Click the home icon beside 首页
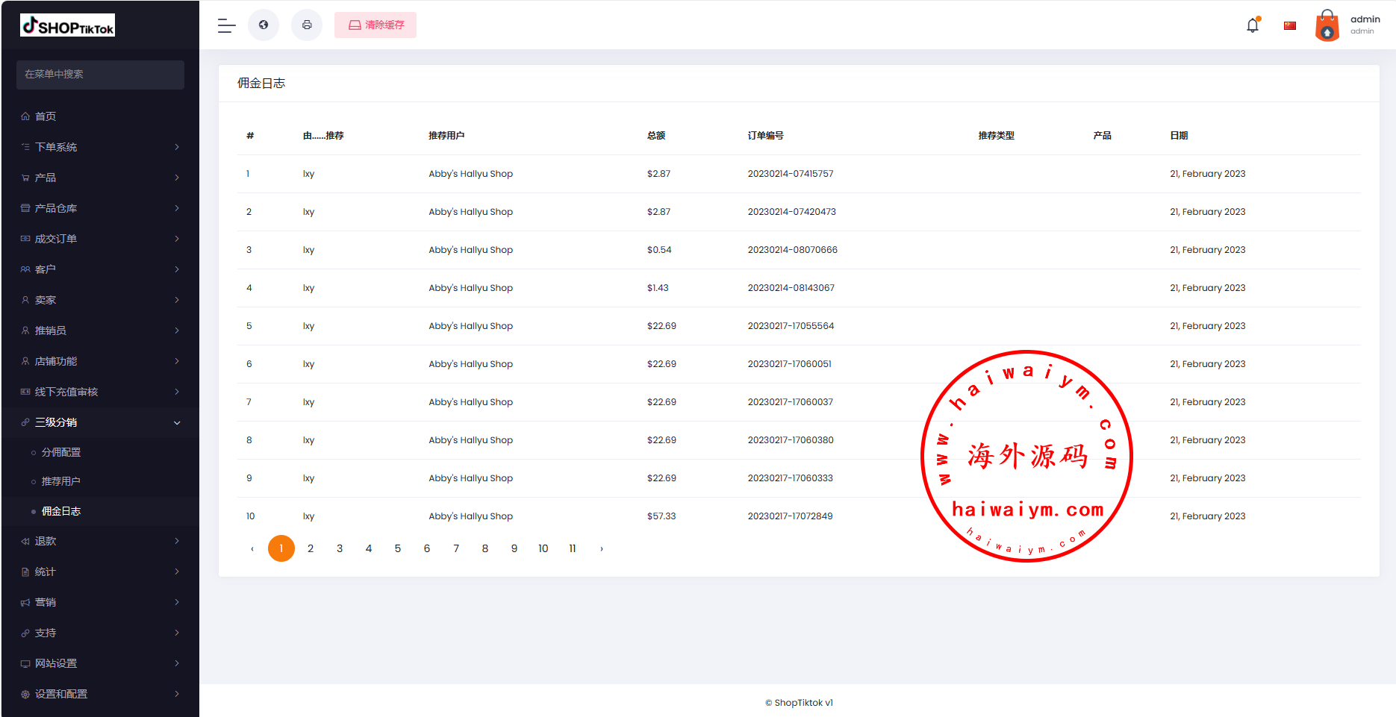Viewport: 1396px width, 717px height. tap(25, 116)
